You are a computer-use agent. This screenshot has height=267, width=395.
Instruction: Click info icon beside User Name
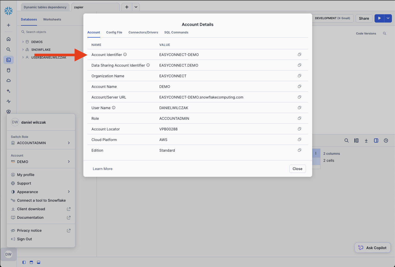pos(114,108)
